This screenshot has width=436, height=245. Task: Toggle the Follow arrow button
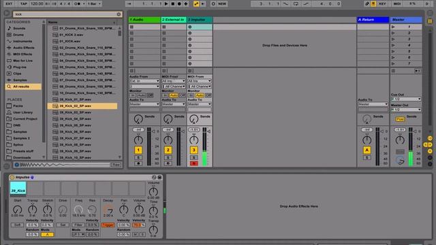(129, 4)
